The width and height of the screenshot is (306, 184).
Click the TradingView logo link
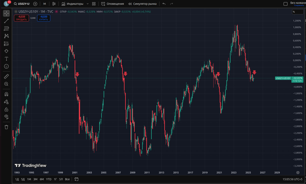pos(30,165)
